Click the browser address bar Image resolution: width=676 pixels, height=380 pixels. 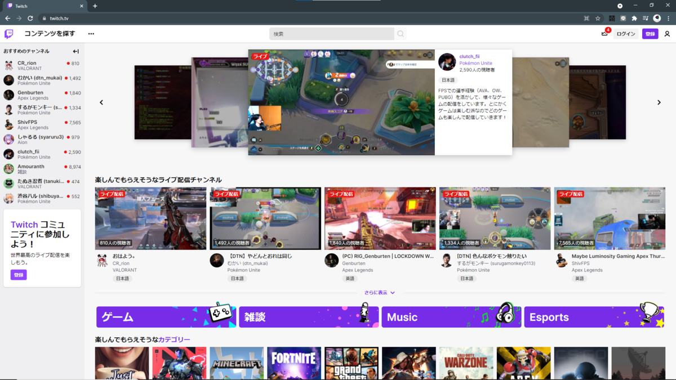pyautogui.click(x=310, y=18)
